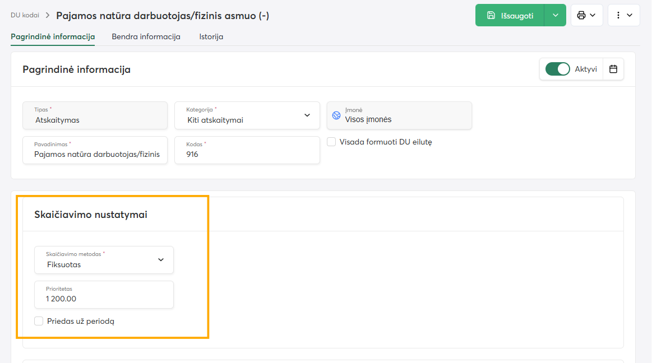Expand the Kategorija dropdown
The height and width of the screenshot is (363, 652).
(247, 115)
